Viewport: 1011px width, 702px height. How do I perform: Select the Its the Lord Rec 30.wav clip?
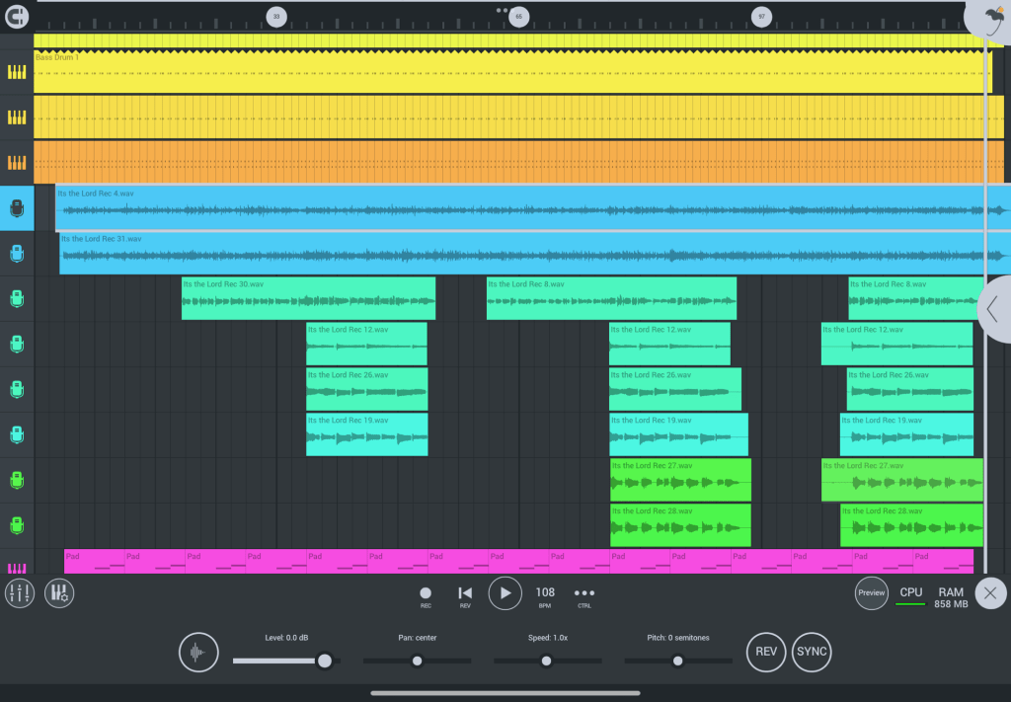click(x=308, y=298)
